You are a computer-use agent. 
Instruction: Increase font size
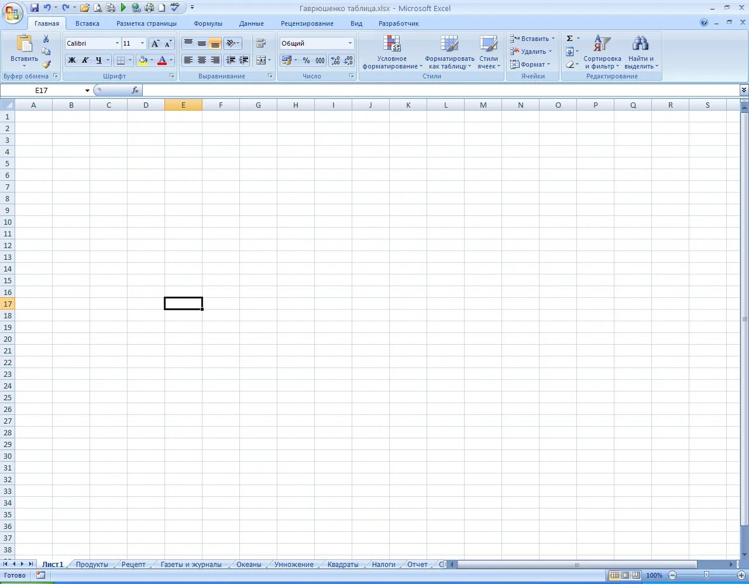pyautogui.click(x=155, y=43)
